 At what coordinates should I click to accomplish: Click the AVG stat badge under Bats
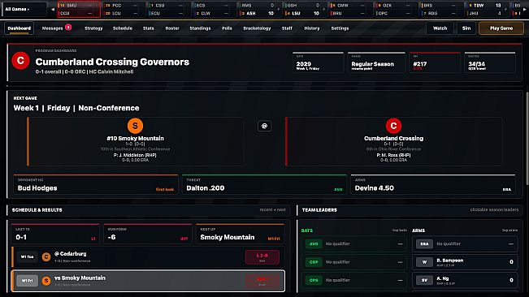[314, 243]
